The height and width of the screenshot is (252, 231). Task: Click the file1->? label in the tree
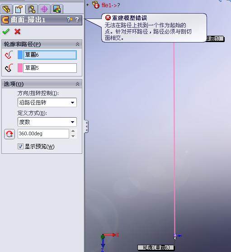pos(111,5)
